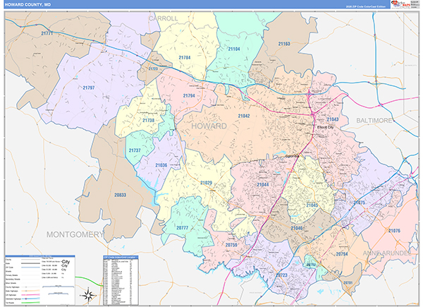Click the ZIP Code ColorCast Edition subtitle

tap(366, 7)
